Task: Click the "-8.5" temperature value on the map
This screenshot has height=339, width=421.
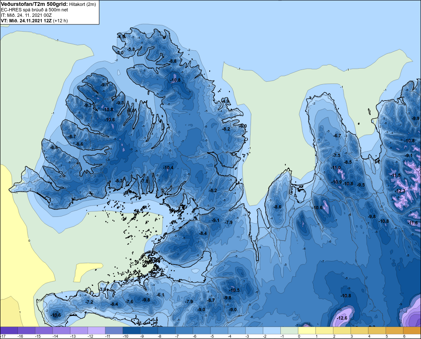Action: click(x=348, y=162)
